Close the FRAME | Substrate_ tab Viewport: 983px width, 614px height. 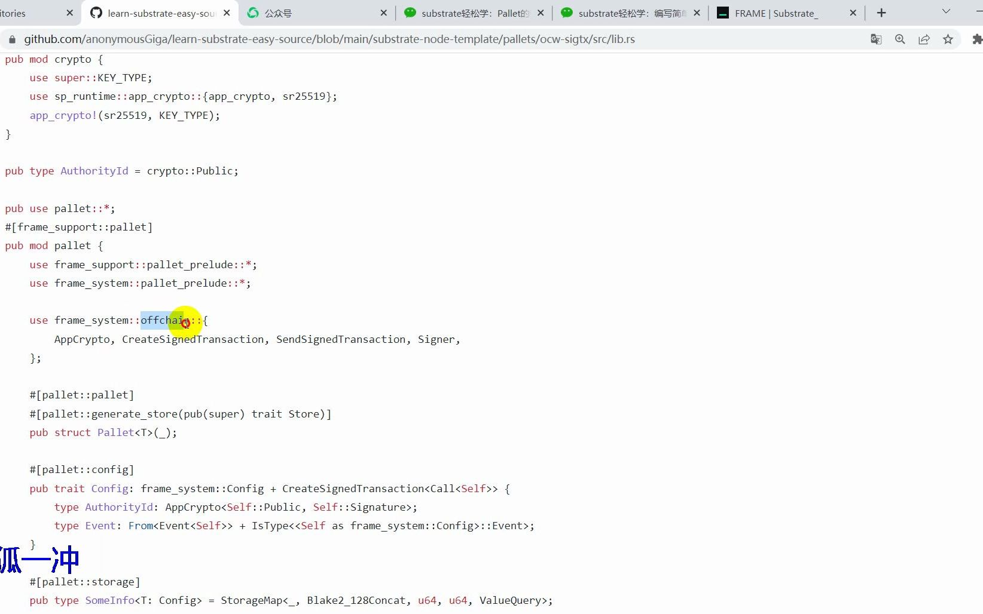coord(853,13)
